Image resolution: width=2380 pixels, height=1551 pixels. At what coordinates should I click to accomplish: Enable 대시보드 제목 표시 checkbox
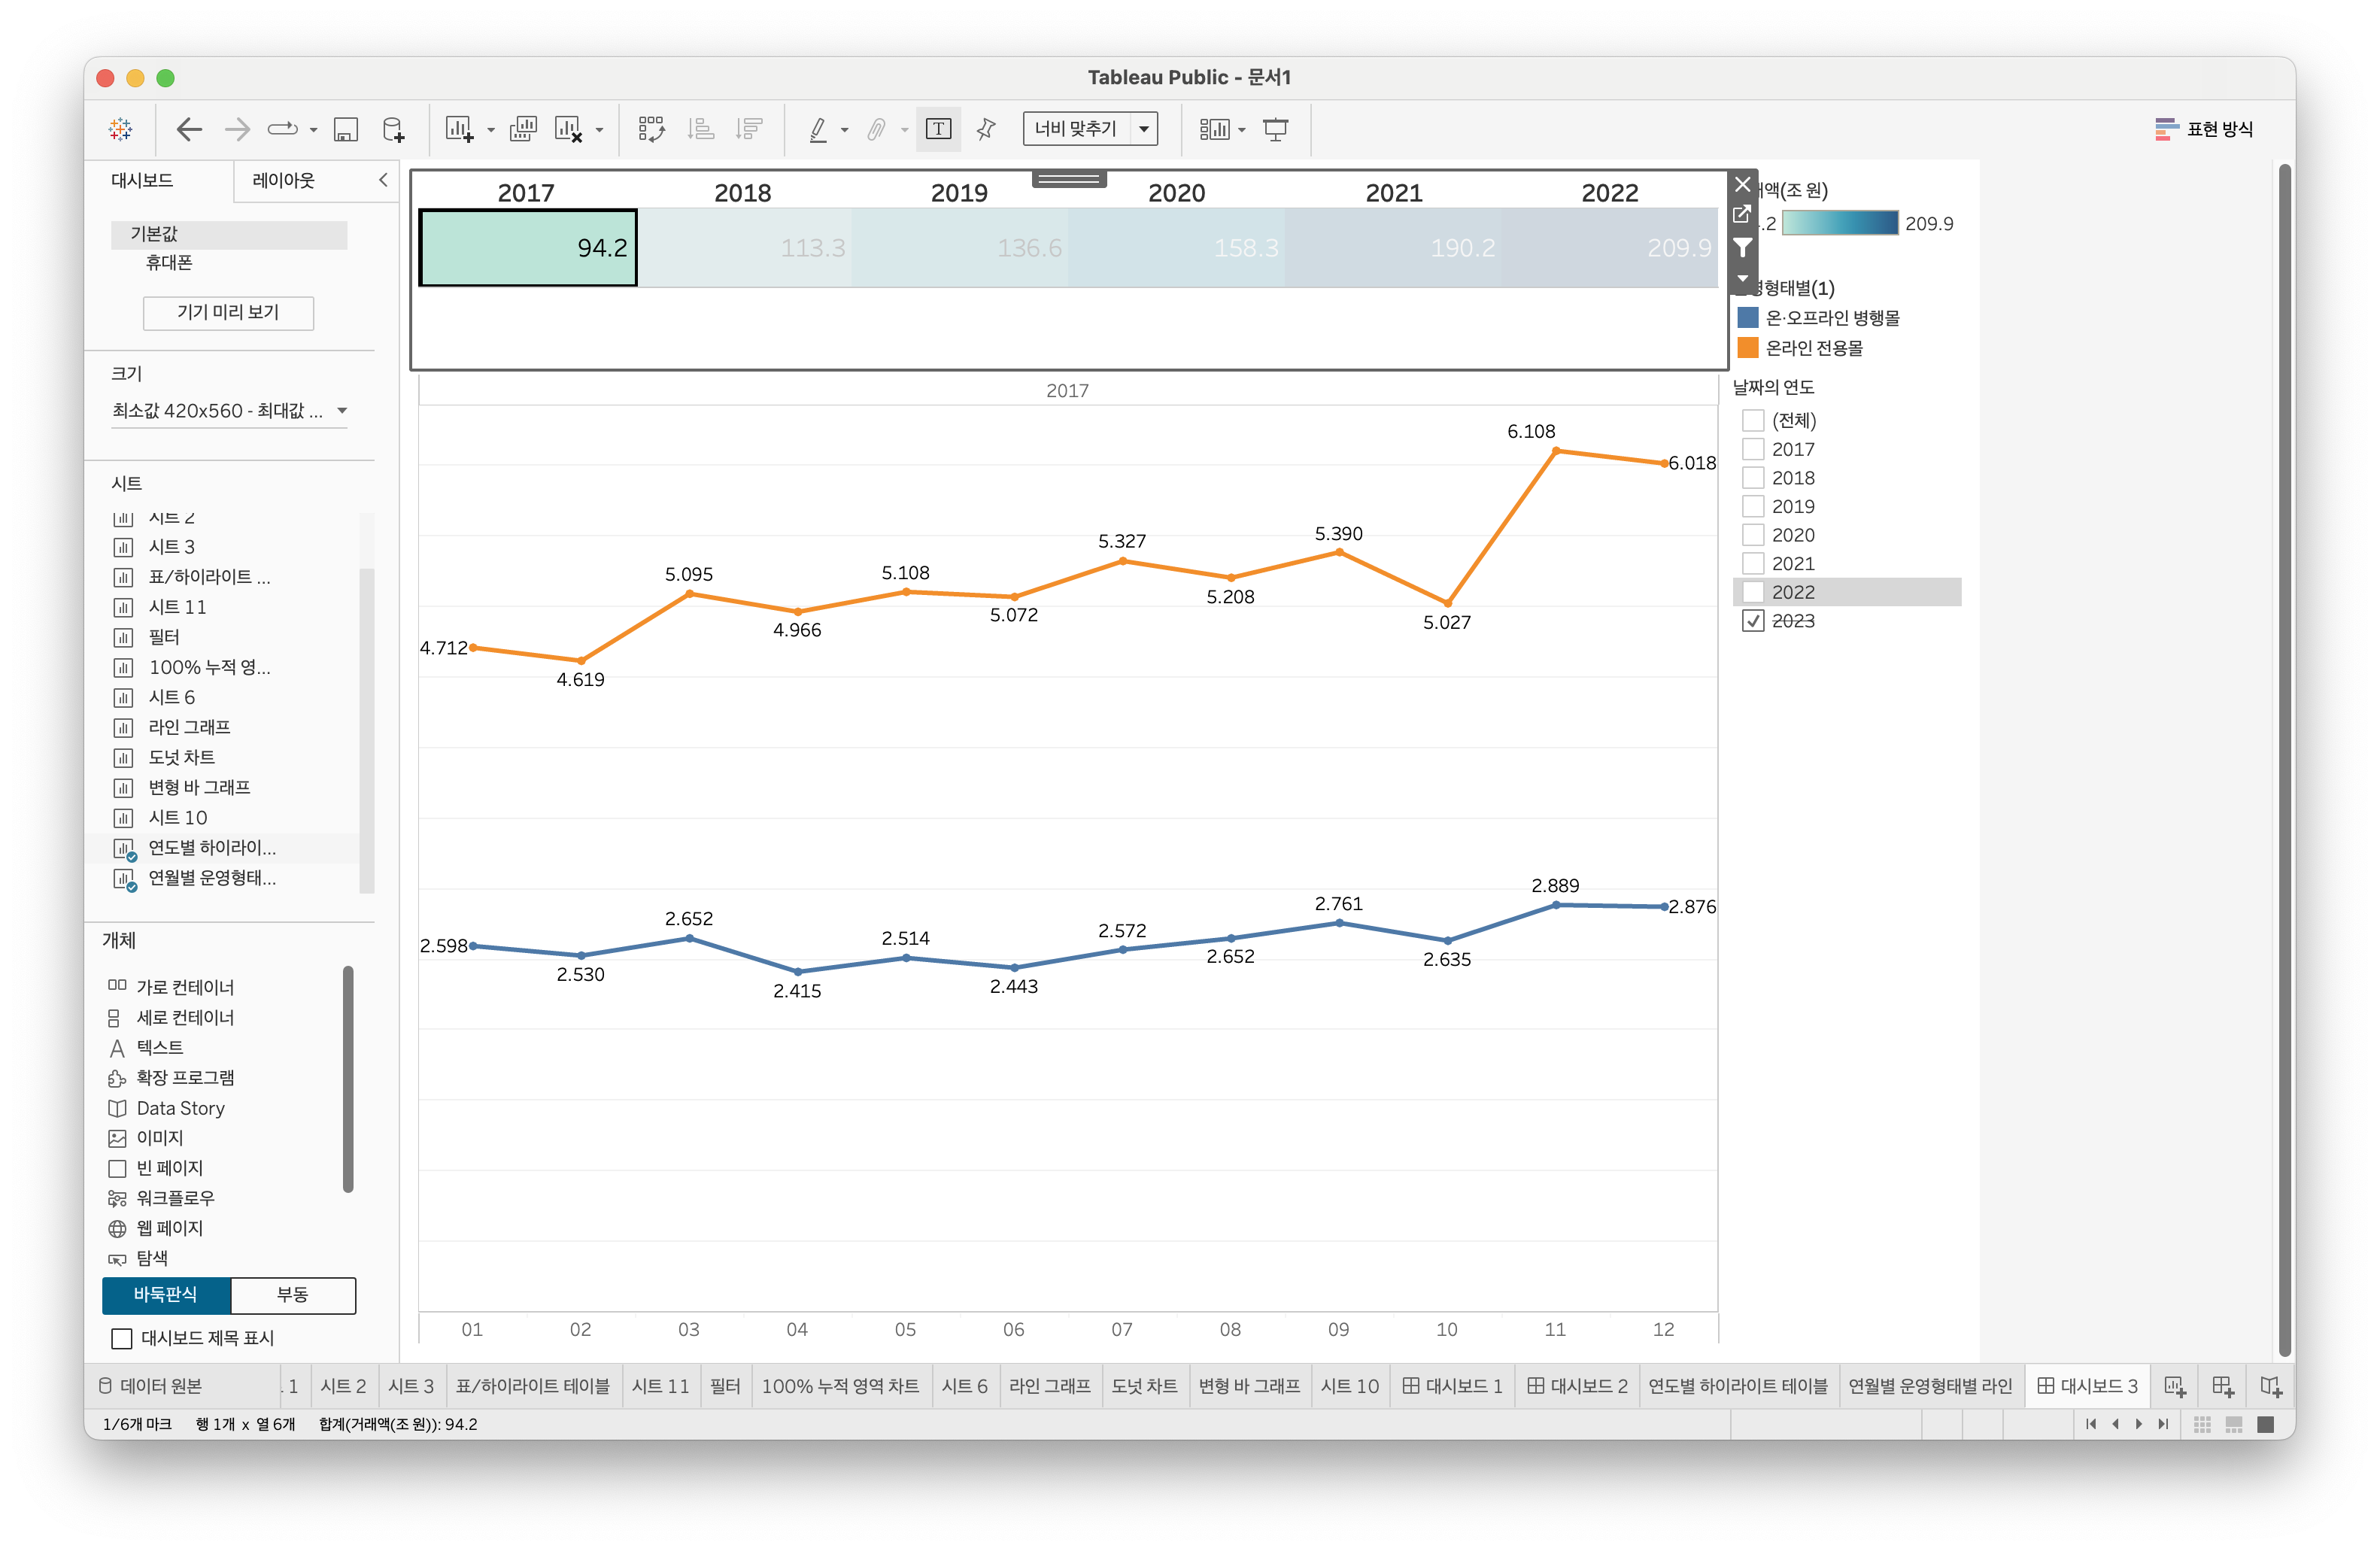click(122, 1338)
